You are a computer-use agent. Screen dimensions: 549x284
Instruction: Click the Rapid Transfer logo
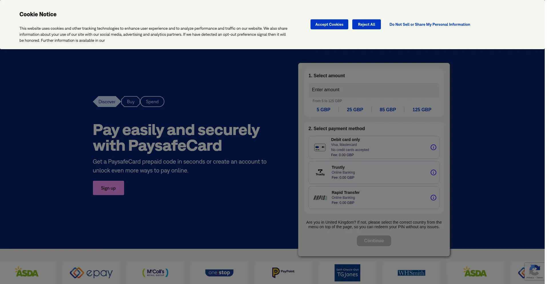(320, 198)
